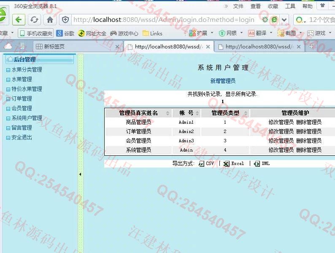335x253 pixels.
Task: Click the security shield icon in address bar
Action: click(65, 20)
